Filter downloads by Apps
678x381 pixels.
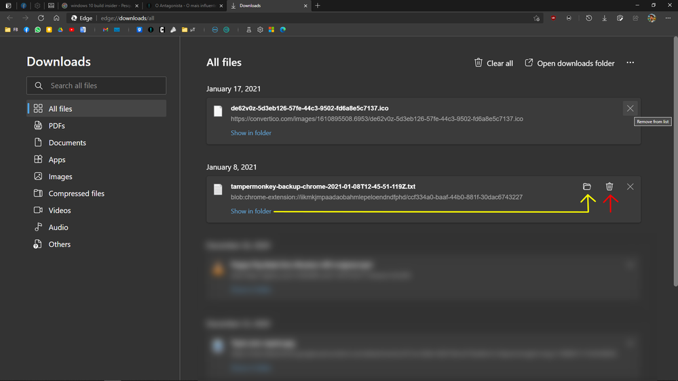[x=96, y=159]
